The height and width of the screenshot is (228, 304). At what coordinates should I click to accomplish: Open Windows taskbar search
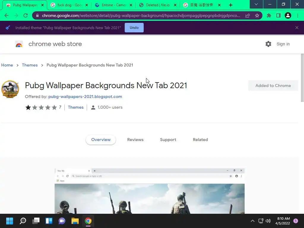(23, 221)
